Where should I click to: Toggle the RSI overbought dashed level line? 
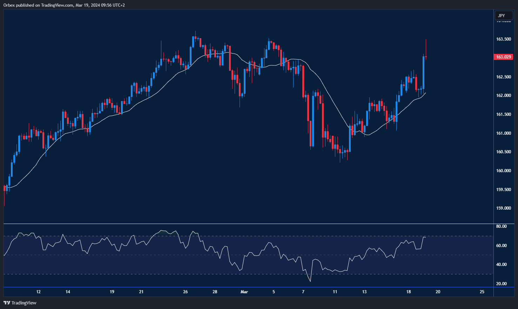click(245, 236)
